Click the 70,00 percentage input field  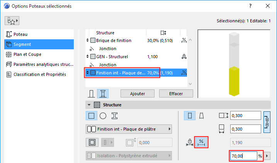pos(243,156)
